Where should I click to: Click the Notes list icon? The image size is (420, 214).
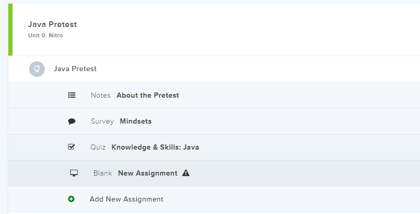(x=72, y=95)
